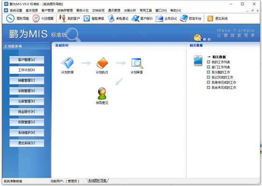This screenshot has height=186, width=262.
Task: Select 系统维护[H] sidebar button
Action: pyautogui.click(x=27, y=133)
